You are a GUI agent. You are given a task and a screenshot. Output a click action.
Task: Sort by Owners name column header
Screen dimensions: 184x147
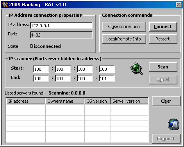coord(65,101)
